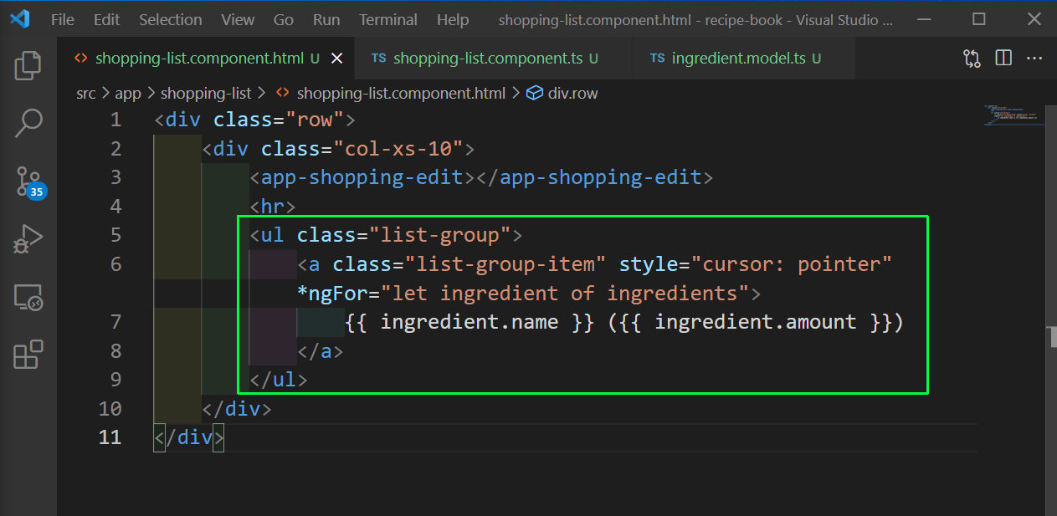Image resolution: width=1057 pixels, height=516 pixels.
Task: Click the src breadcrumb segment
Action: tap(86, 94)
